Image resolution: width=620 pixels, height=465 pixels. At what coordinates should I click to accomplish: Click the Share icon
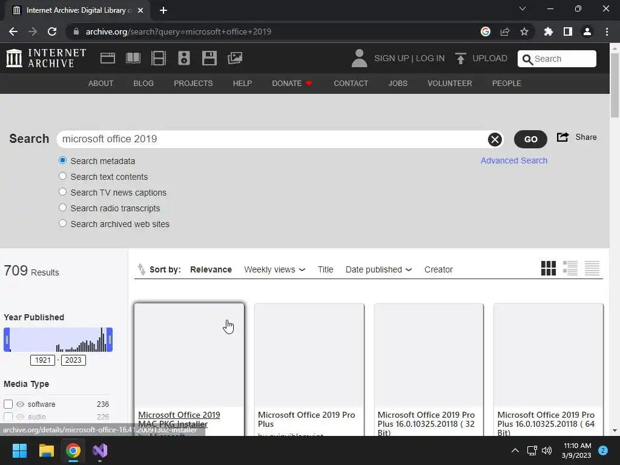562,137
